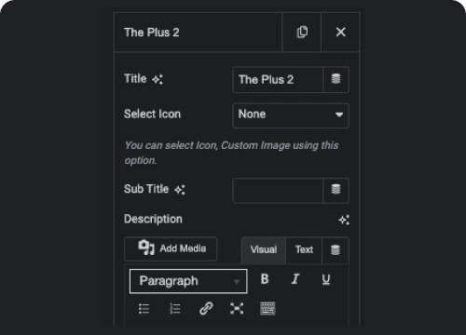
Task: Expand the Paragraph format dropdown
Action: click(x=188, y=281)
